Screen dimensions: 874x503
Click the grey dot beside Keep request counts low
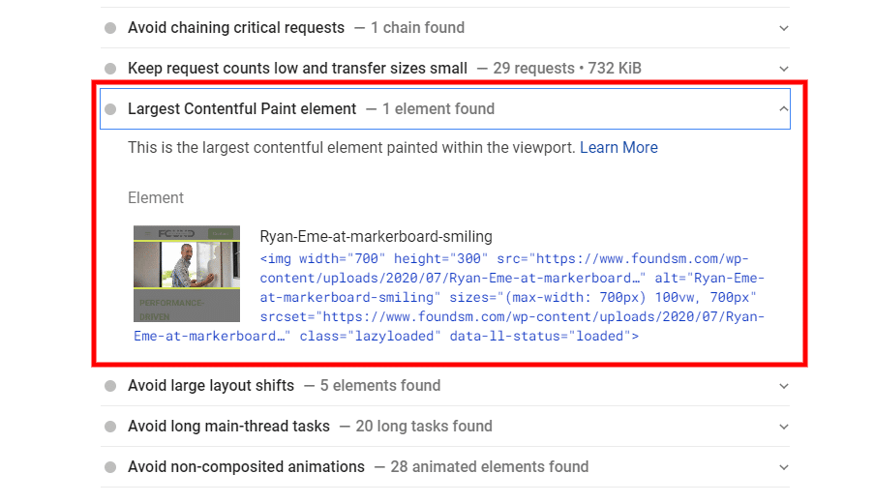(x=110, y=69)
